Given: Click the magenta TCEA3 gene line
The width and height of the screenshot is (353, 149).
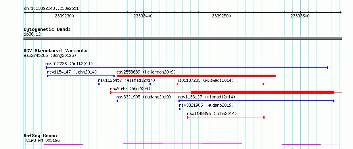Looking at the screenshot, I should [x=182, y=144].
